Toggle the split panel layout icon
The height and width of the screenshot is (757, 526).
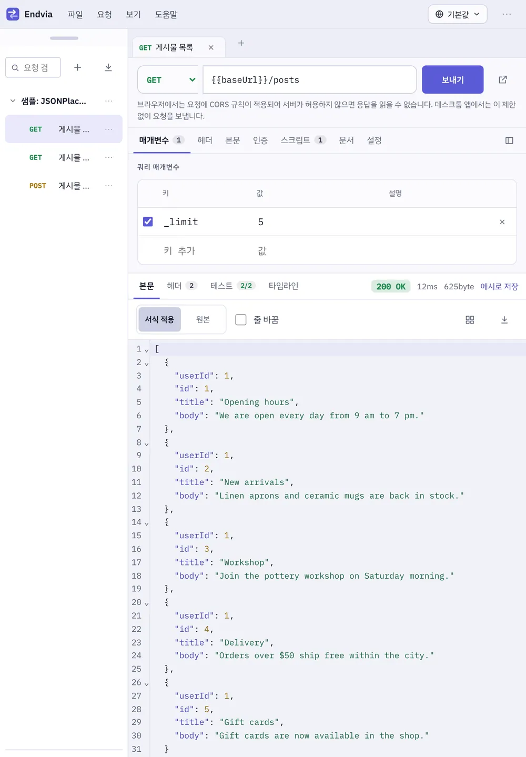(509, 140)
